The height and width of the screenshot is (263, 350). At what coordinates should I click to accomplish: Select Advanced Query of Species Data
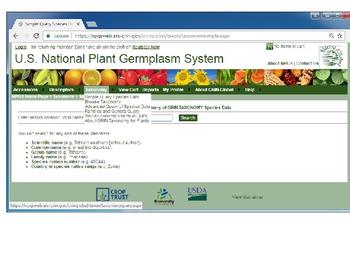pyautogui.click(x=117, y=107)
